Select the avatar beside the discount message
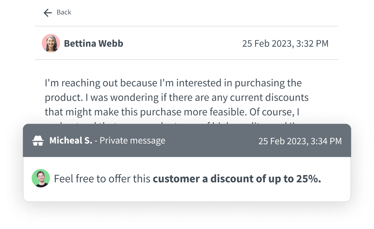The width and height of the screenshot is (374, 229). point(41,178)
